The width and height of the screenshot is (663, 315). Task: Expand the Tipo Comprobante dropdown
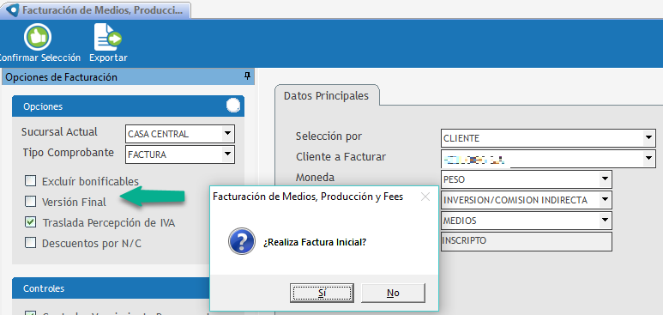(x=228, y=154)
